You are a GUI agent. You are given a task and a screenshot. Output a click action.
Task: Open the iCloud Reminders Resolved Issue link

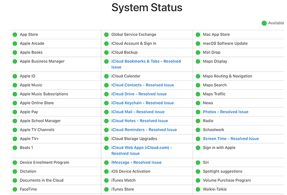tap(144, 130)
